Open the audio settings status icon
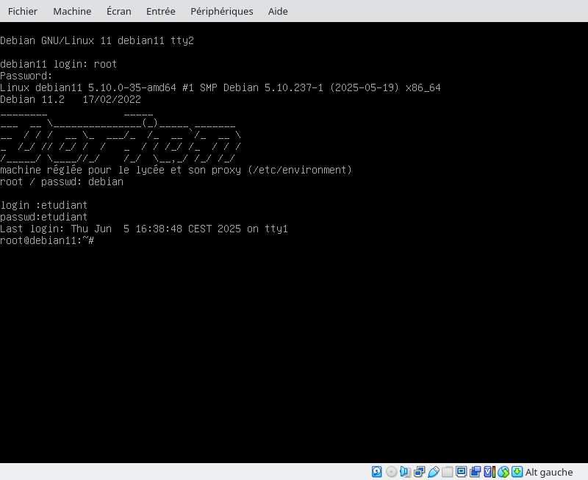 click(x=405, y=472)
